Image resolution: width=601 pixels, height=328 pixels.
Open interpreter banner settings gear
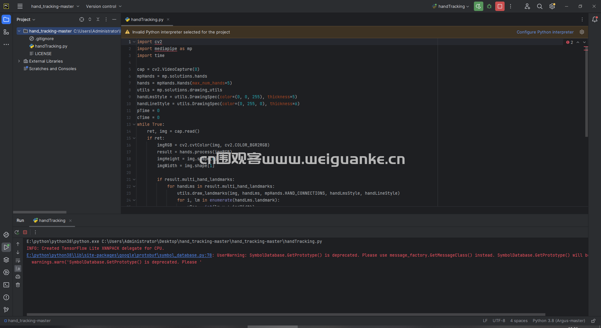(x=582, y=32)
